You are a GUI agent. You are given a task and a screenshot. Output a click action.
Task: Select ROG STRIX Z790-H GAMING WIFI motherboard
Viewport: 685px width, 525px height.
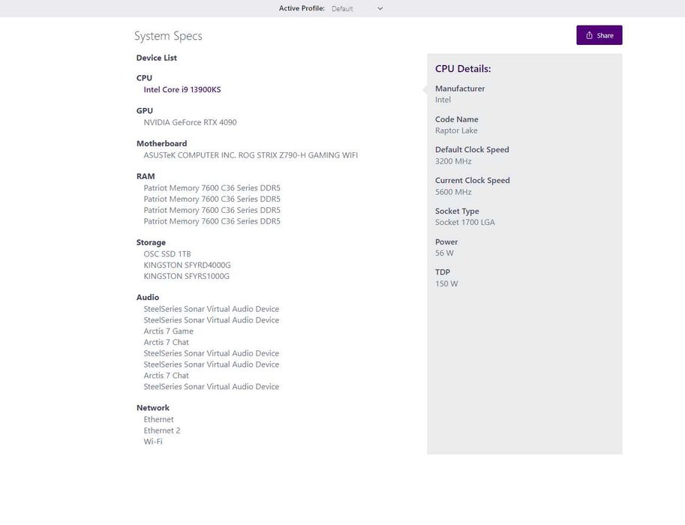(x=251, y=155)
